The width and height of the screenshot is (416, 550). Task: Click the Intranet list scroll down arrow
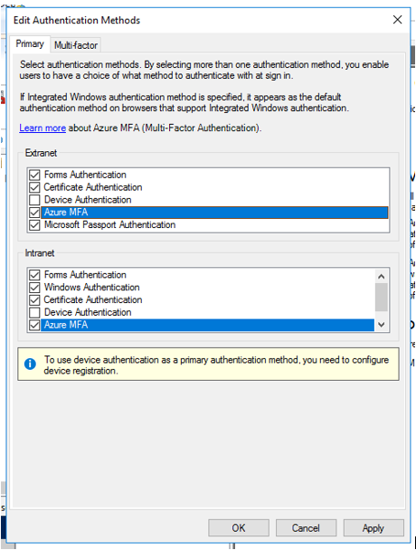382,325
